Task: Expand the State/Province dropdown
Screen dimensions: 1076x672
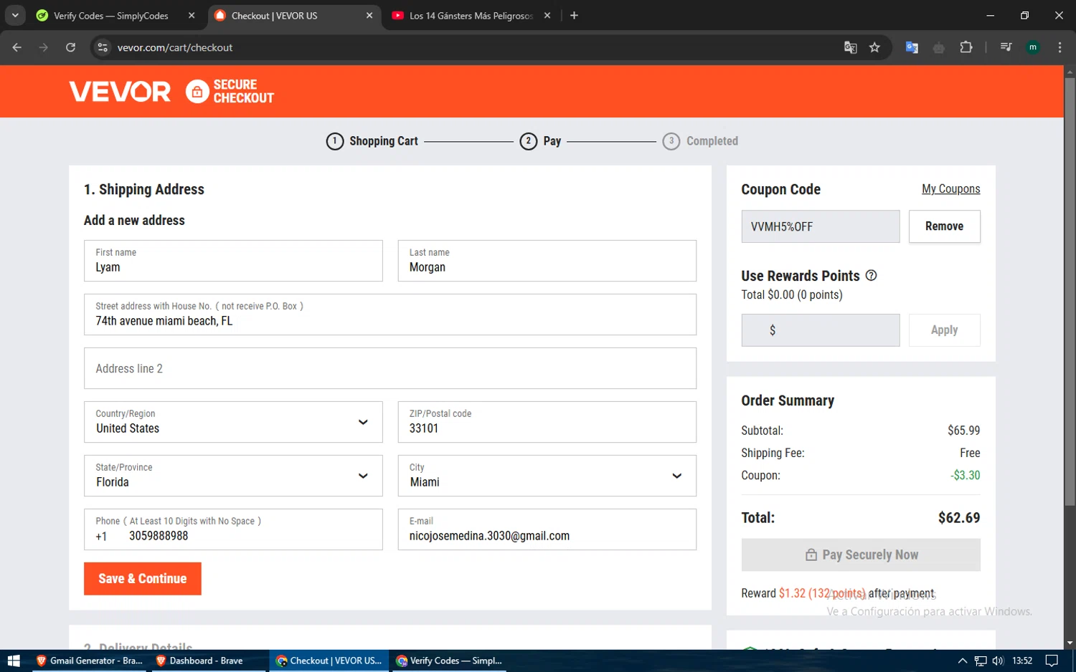Action: pyautogui.click(x=233, y=476)
